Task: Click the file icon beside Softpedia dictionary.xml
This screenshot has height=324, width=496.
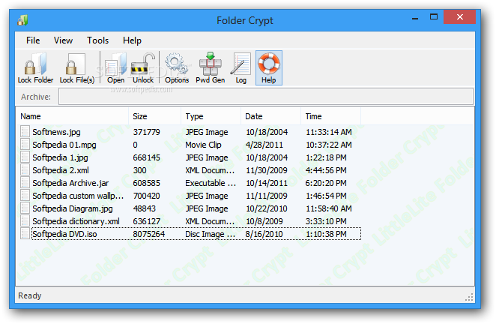Action: 25,221
